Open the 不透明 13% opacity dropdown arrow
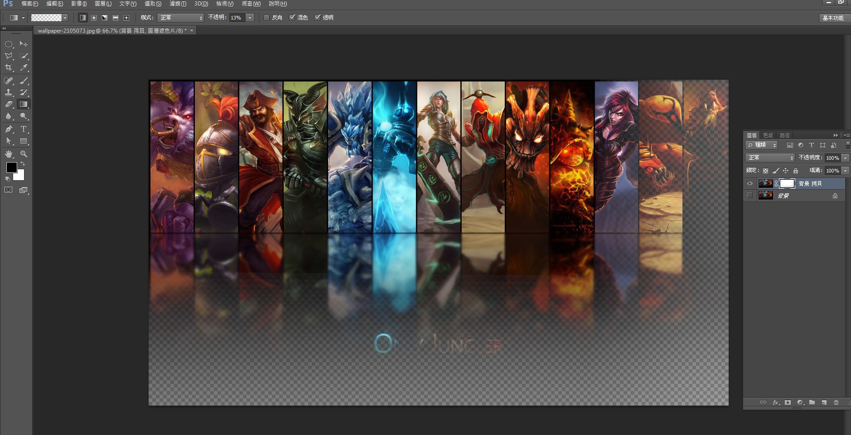 pos(250,18)
